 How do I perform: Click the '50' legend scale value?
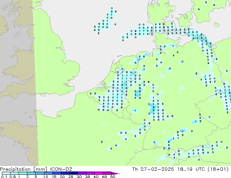click(x=113, y=177)
